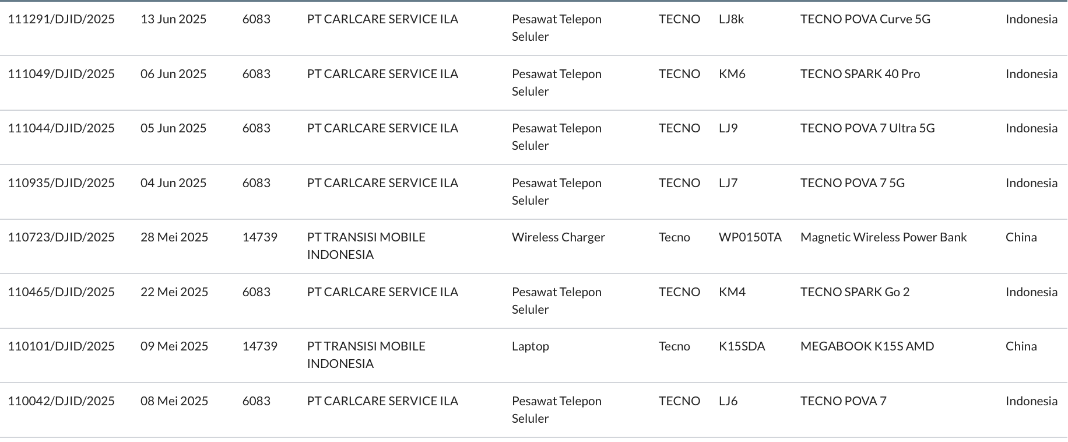Viewport: 1068px width, 442px height.
Task: Click Magnetic Wireless Power Bank entry
Action: 883,237
